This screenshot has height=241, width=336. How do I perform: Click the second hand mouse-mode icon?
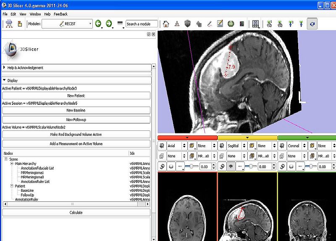280,24
